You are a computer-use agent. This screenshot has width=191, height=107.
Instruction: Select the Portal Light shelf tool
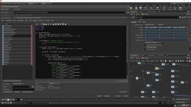pos(151,9)
